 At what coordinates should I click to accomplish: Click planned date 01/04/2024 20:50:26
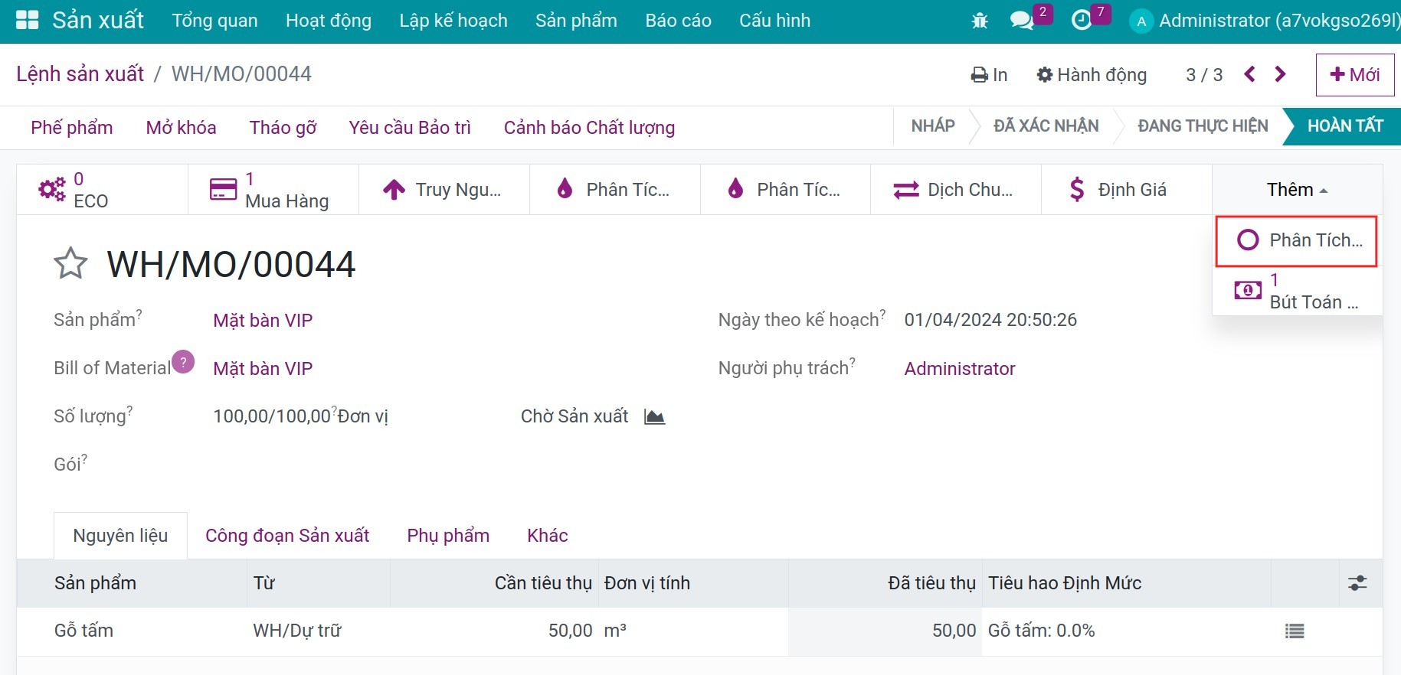[x=990, y=320]
